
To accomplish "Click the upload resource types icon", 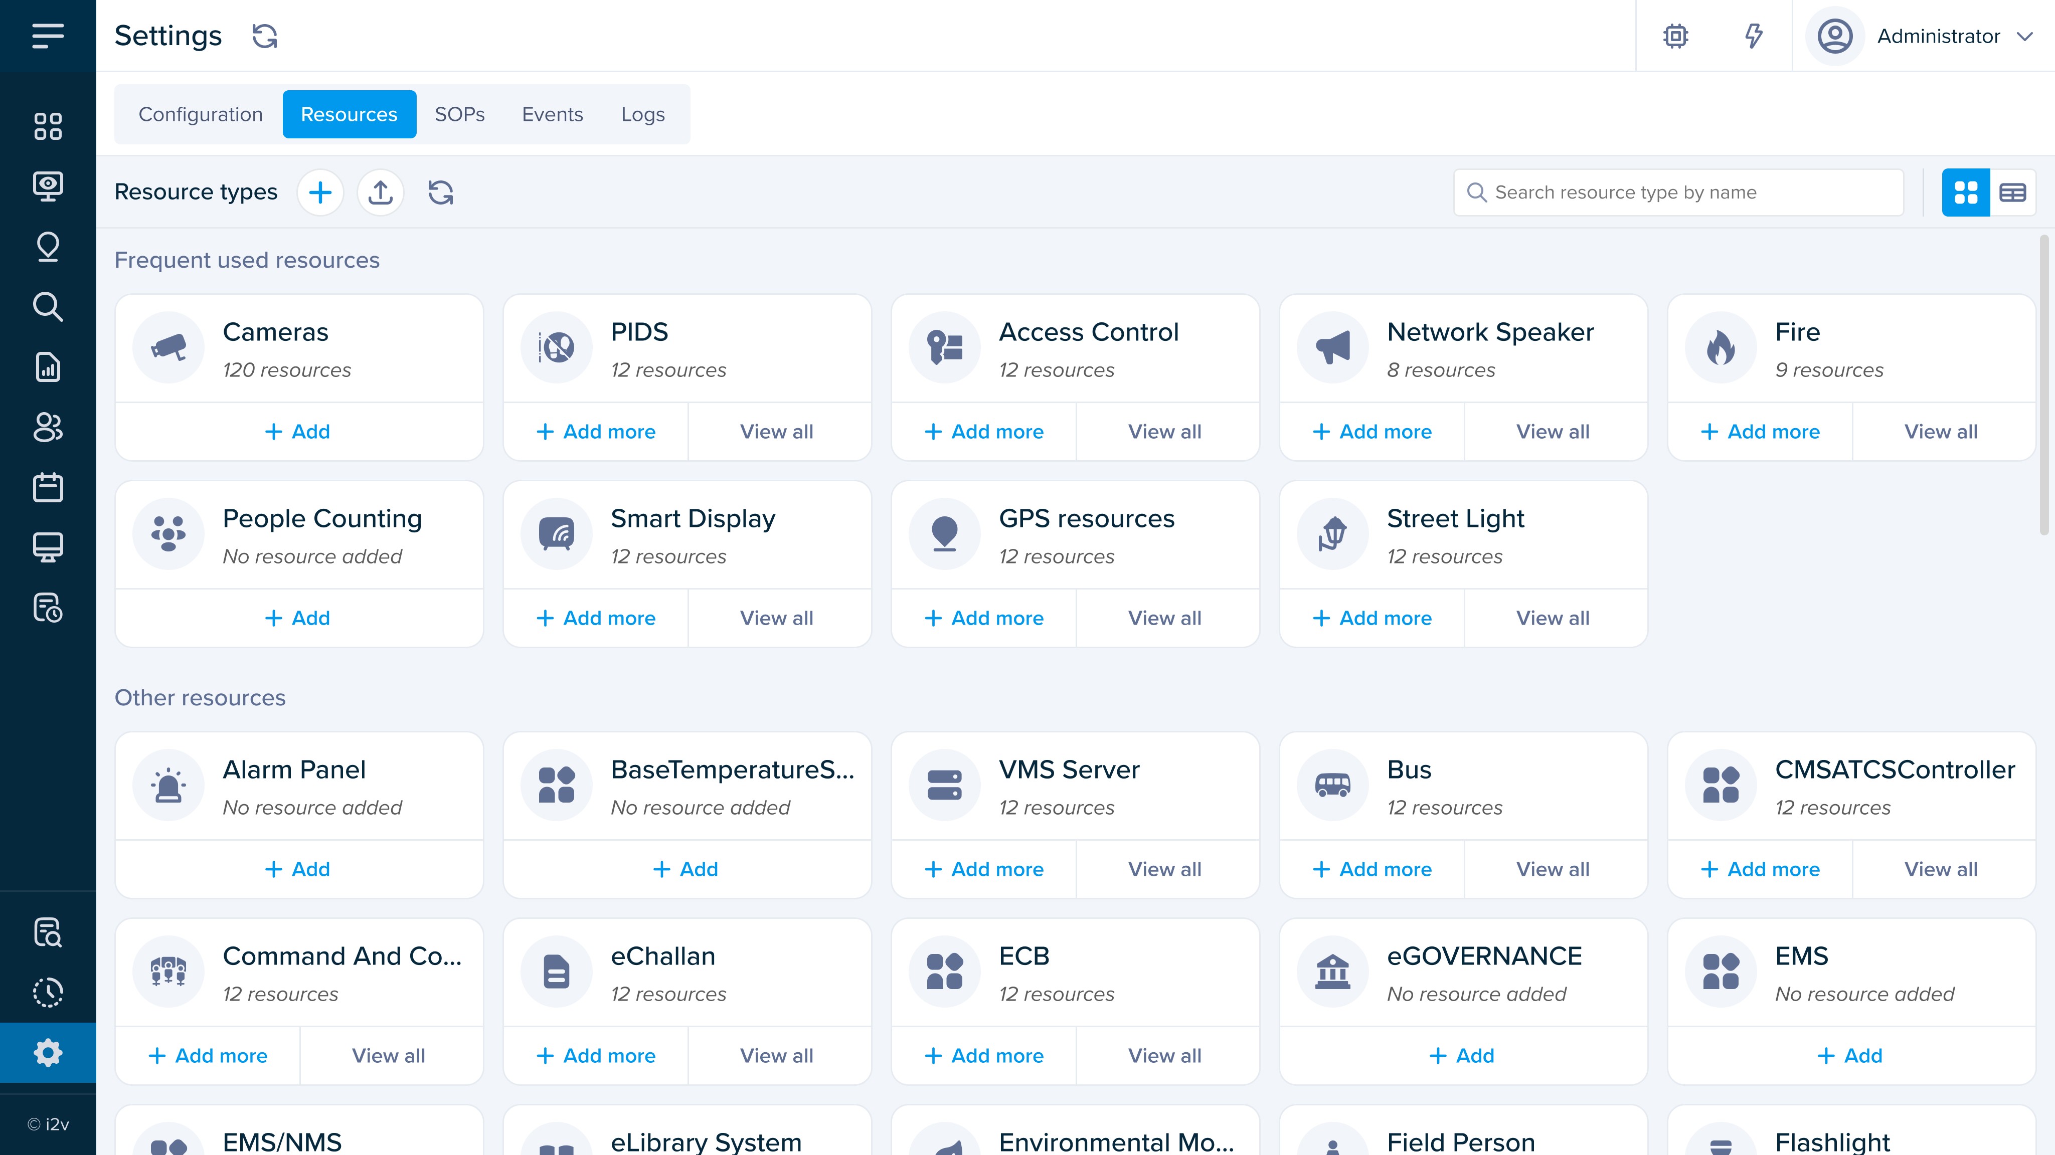I will pyautogui.click(x=381, y=192).
